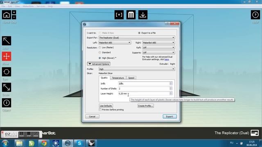Zoom in with the plus button

(14, 12)
